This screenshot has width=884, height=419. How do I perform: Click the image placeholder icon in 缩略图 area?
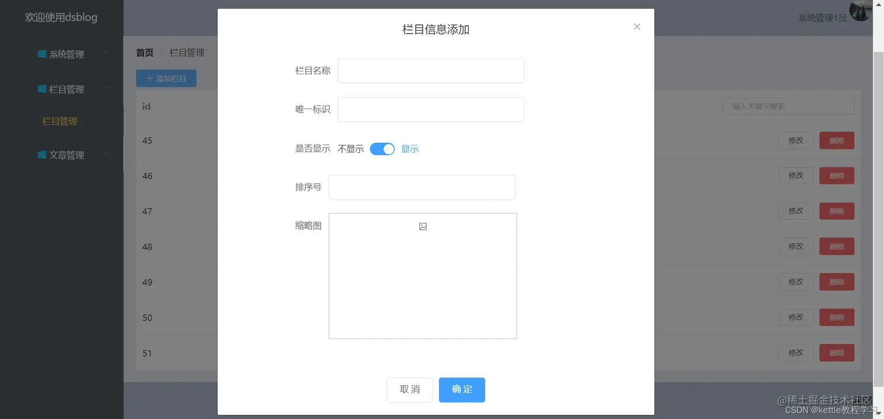(423, 226)
